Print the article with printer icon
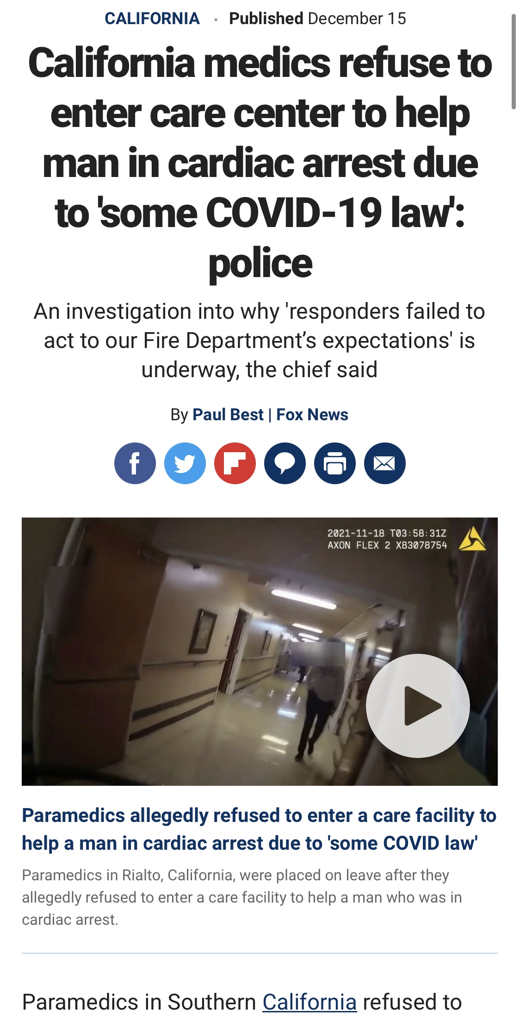Image resolution: width=520 pixels, height=1017 pixels. 335,463
